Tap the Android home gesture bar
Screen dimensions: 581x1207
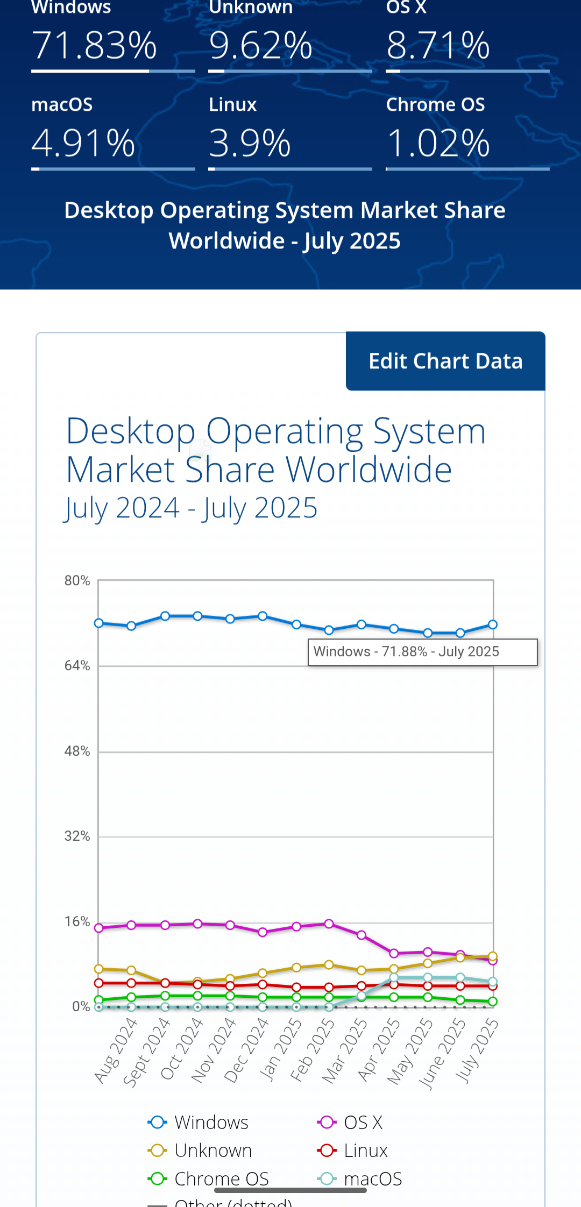pos(290,1190)
